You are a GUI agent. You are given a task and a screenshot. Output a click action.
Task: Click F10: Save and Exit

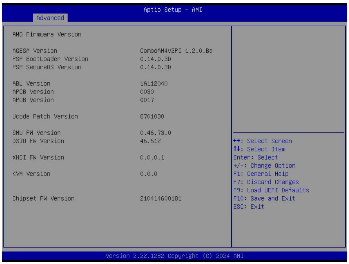pos(264,198)
